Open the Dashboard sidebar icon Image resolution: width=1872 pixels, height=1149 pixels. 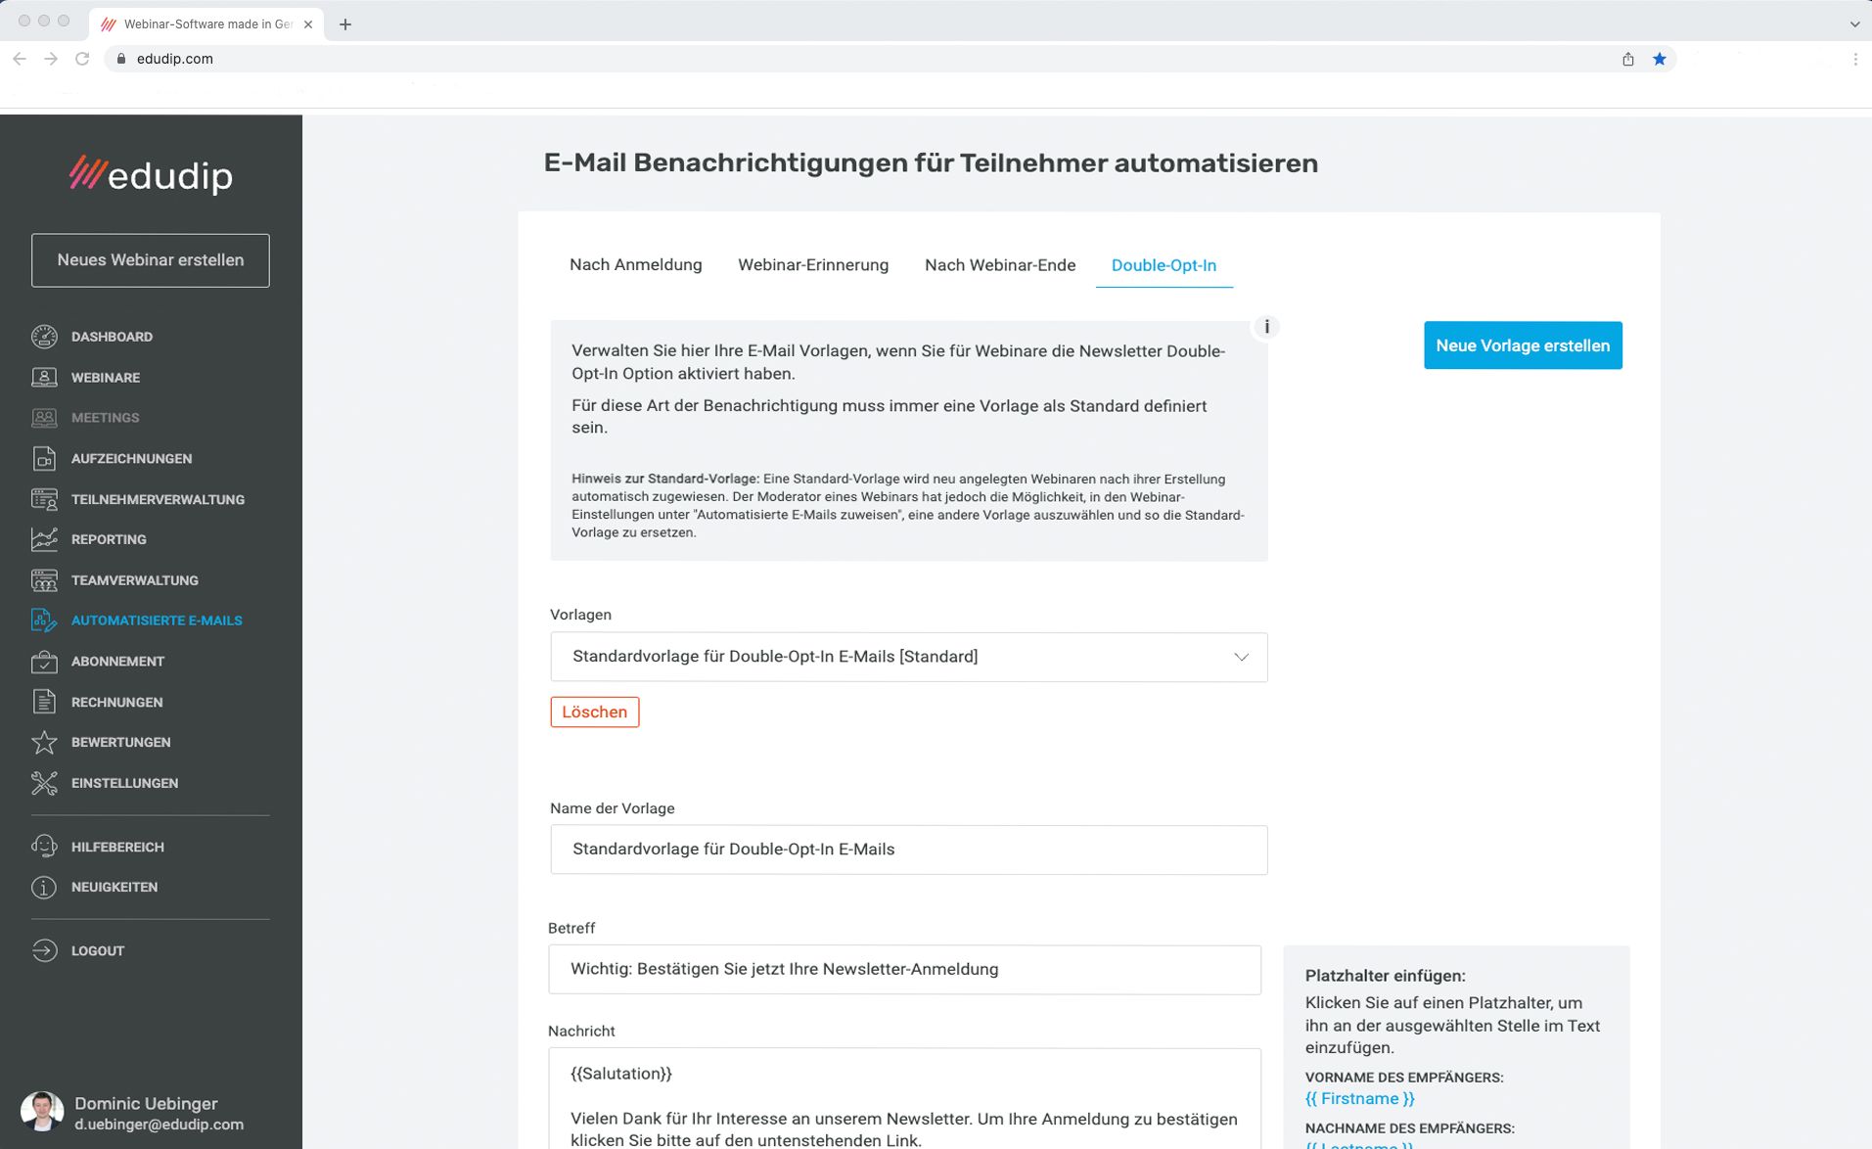point(44,337)
